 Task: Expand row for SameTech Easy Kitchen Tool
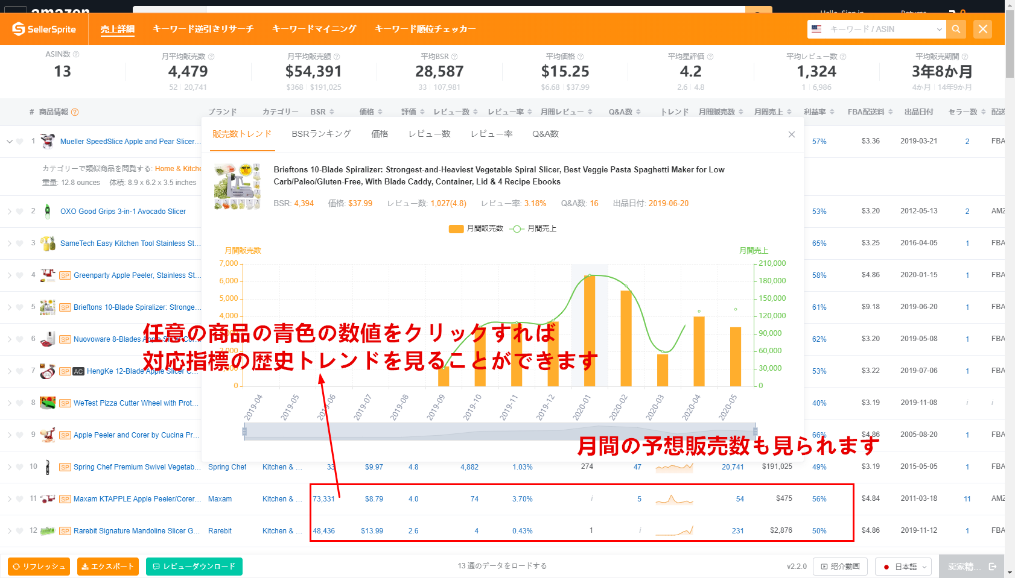(x=9, y=243)
